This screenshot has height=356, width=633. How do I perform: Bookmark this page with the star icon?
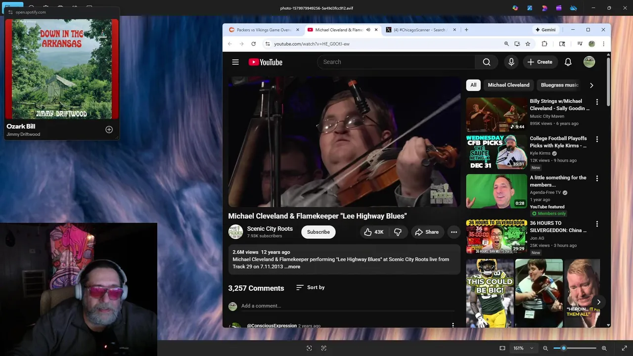pyautogui.click(x=528, y=44)
